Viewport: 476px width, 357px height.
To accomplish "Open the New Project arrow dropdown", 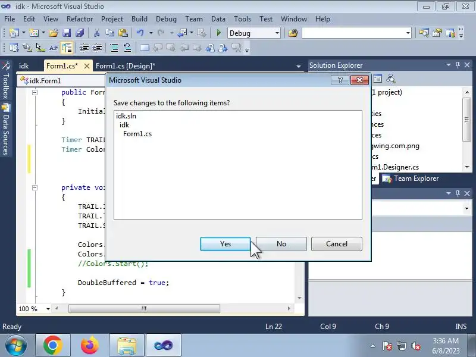I will [23, 33].
